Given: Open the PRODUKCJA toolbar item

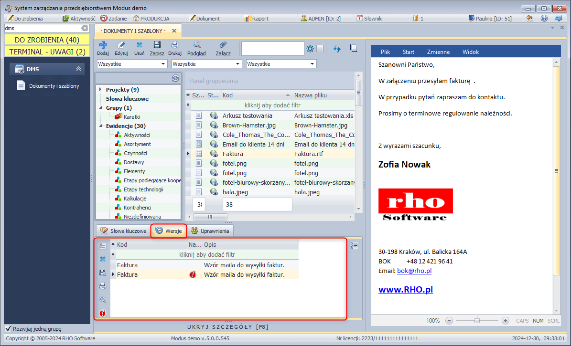Looking at the screenshot, I should click(x=151, y=18).
